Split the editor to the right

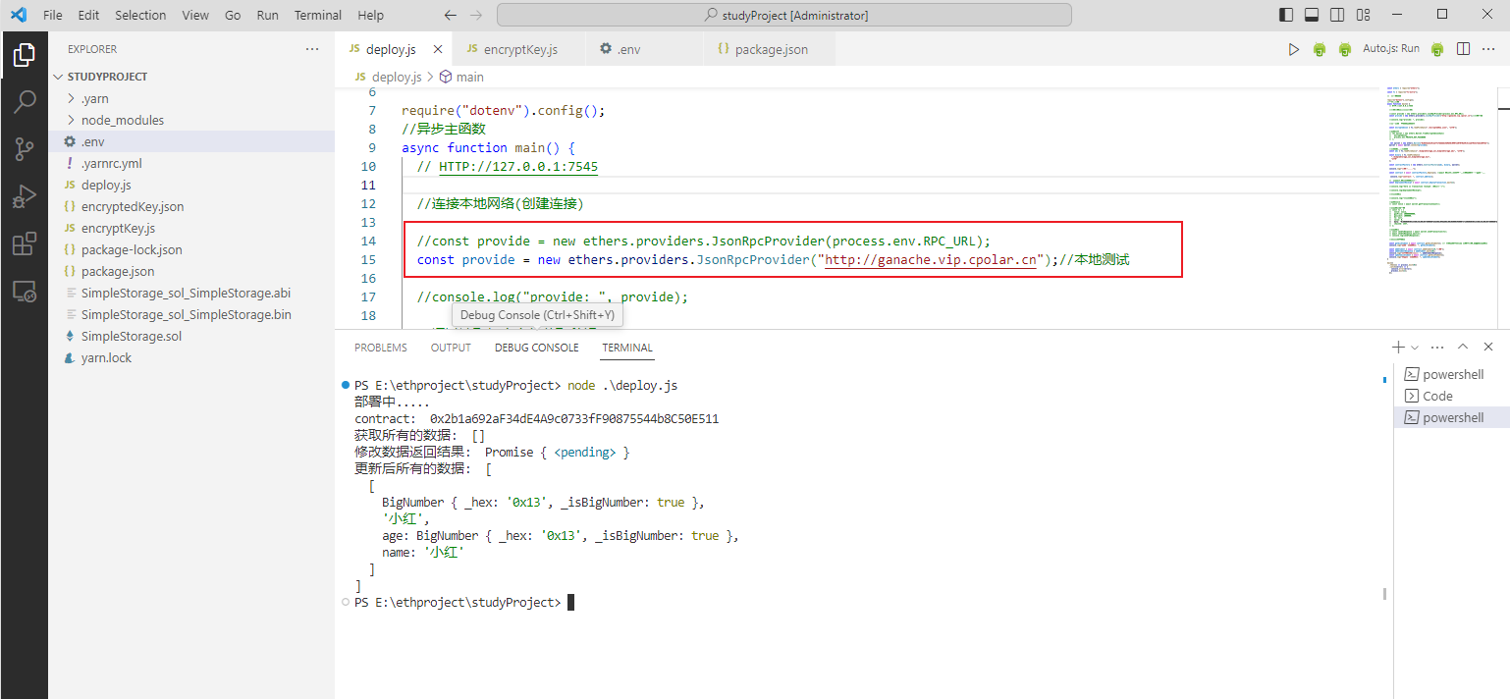coord(1463,49)
